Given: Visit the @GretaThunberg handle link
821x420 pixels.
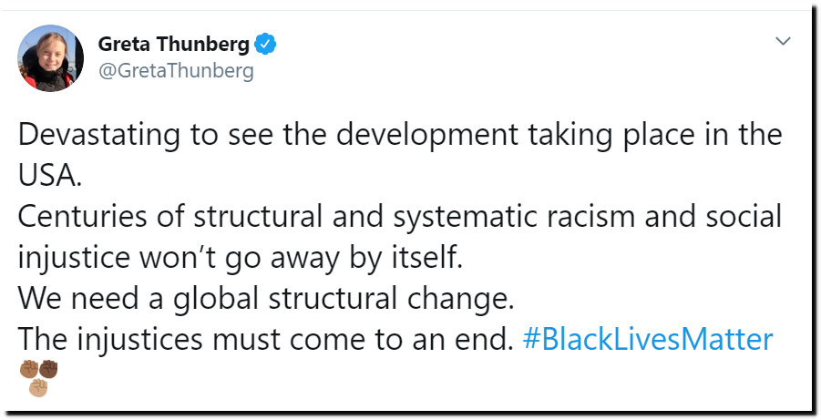Looking at the screenshot, I should [x=176, y=70].
